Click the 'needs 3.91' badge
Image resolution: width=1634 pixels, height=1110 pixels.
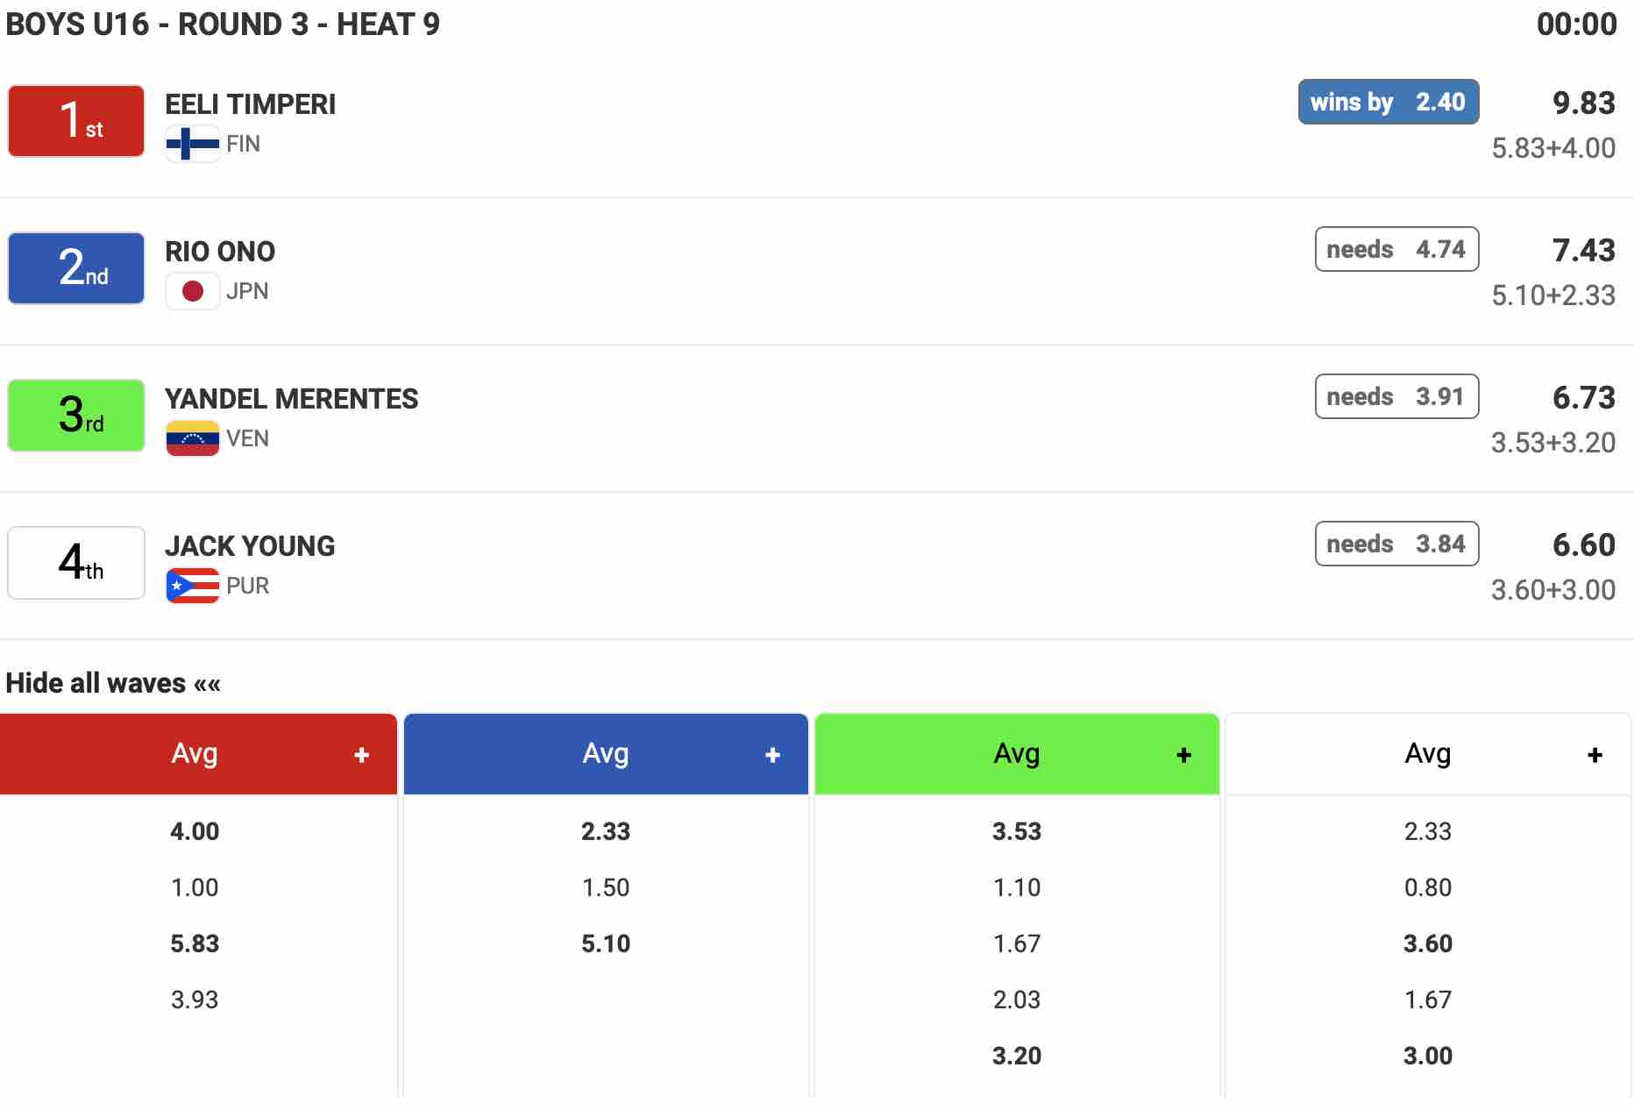coord(1396,396)
